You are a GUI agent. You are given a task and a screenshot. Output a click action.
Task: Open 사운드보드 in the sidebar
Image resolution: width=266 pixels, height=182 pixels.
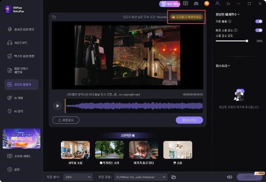tap(21, 43)
